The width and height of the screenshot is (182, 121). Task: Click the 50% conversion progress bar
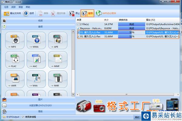pos(132,33)
